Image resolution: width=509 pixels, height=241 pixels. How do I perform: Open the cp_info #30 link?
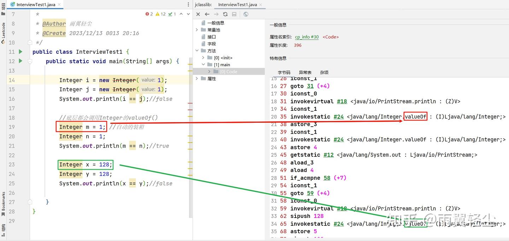pyautogui.click(x=307, y=37)
